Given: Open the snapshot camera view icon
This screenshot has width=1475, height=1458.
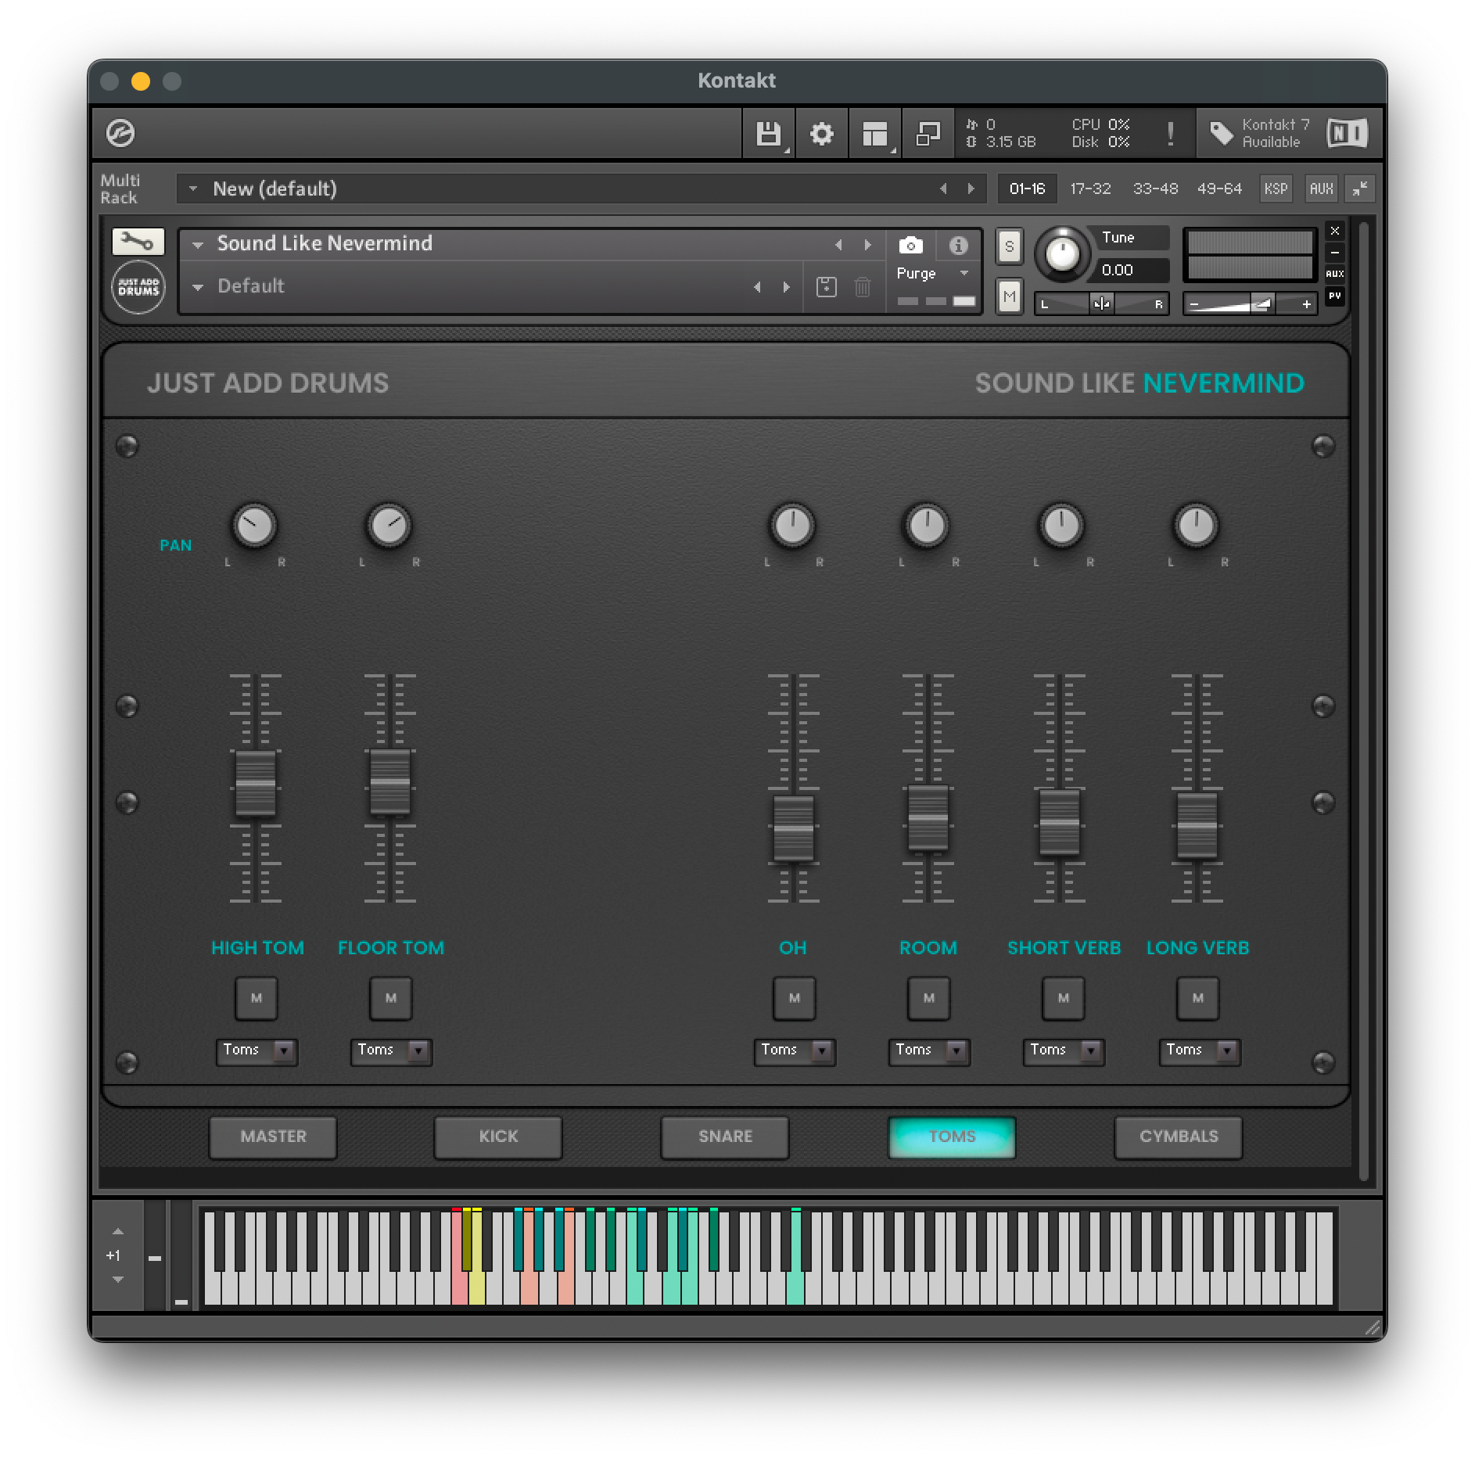Looking at the screenshot, I should coord(910,246).
